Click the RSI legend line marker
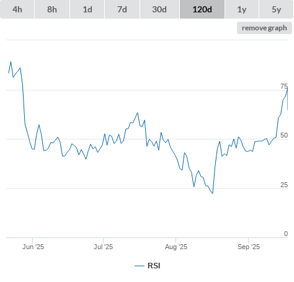The width and height of the screenshot is (294, 282). [x=140, y=266]
